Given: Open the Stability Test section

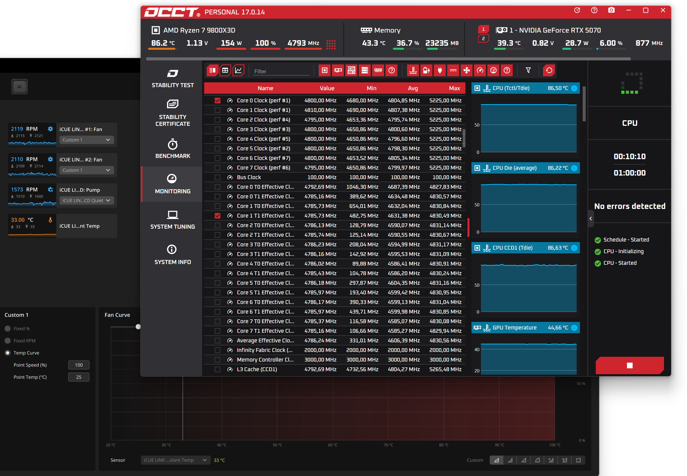Looking at the screenshot, I should [x=173, y=78].
